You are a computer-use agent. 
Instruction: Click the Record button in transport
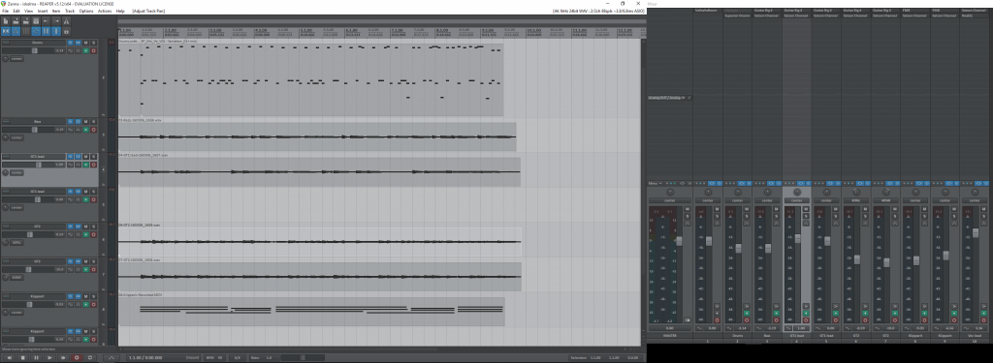77,358
